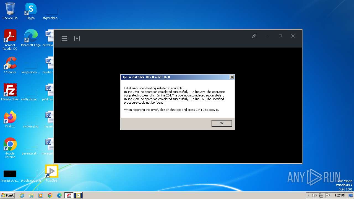Click the Show desktop button
Viewport: 354px width, 199px height.
tap(351, 195)
